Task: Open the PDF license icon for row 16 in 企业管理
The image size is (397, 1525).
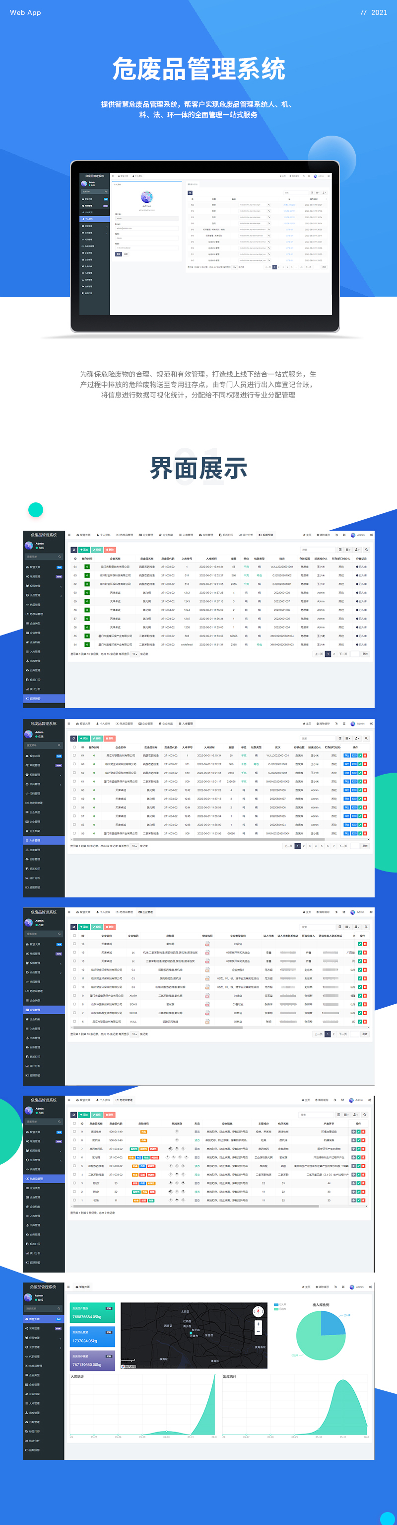Action: (x=207, y=944)
